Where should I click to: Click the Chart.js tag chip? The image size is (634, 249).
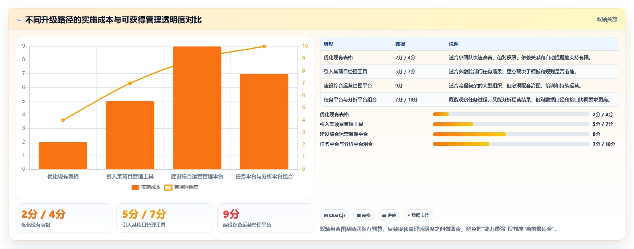click(x=334, y=215)
